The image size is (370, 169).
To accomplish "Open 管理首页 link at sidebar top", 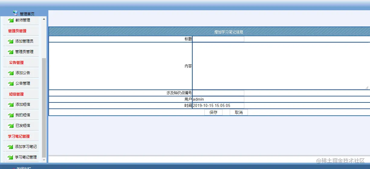I will coord(27,14).
